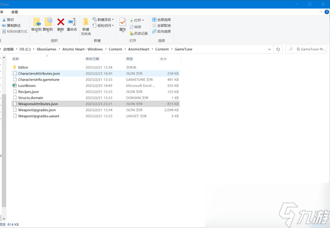Click OS (C:) in the address path
Image resolution: width=330 pixels, height=228 pixels.
click(x=25, y=49)
